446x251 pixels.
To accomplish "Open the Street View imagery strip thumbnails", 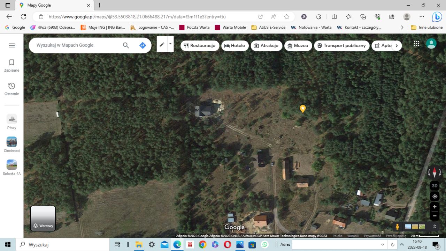I will point(415,227).
